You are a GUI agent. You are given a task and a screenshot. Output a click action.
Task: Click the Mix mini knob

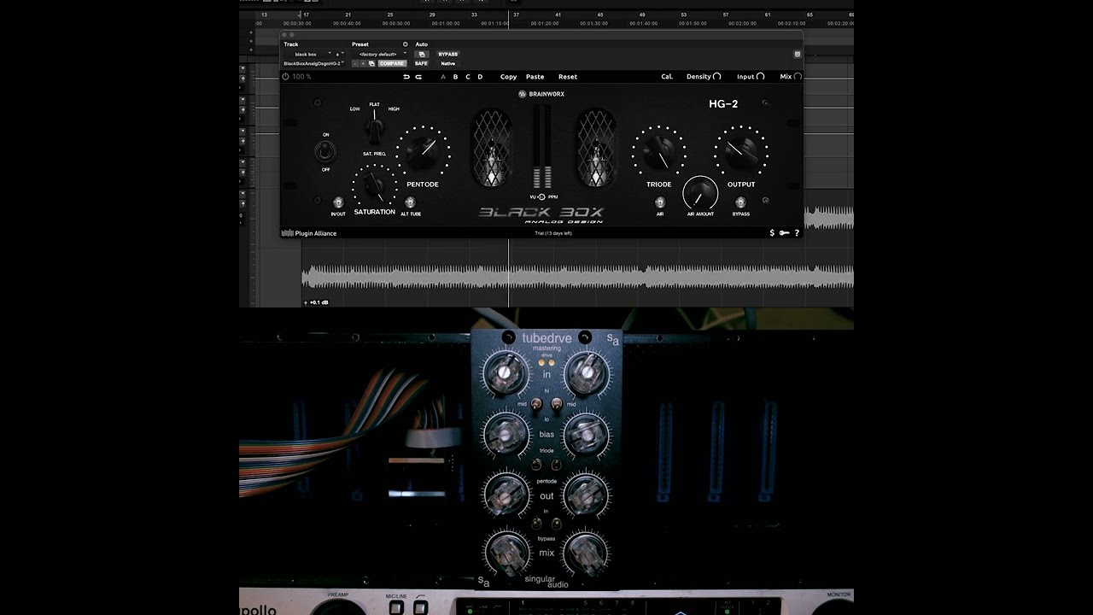coord(798,77)
